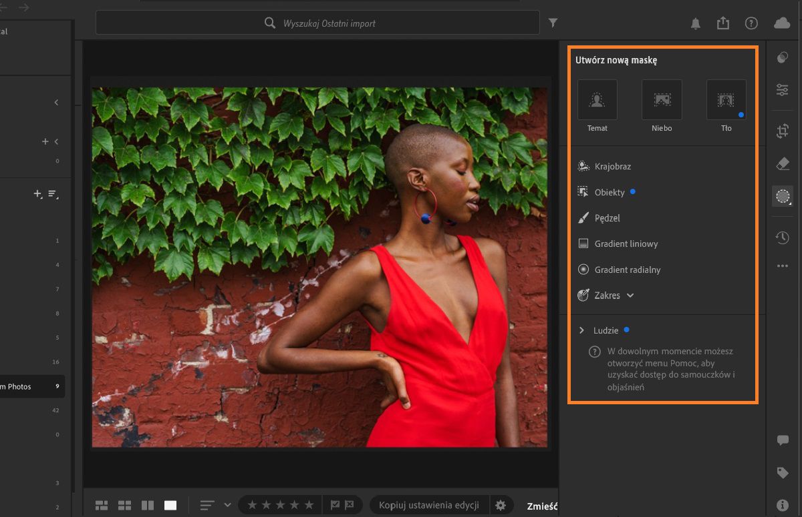This screenshot has height=517, width=802.
Task: Open the cloud sync status icon
Action: (x=781, y=23)
